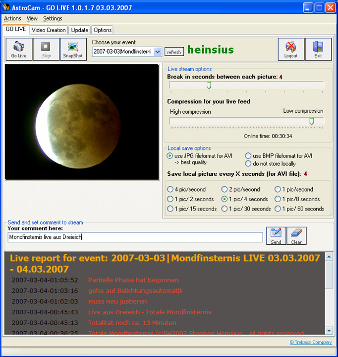This screenshot has height=357, width=338.
Task: Click the Stop streaming button
Action: tap(46, 49)
